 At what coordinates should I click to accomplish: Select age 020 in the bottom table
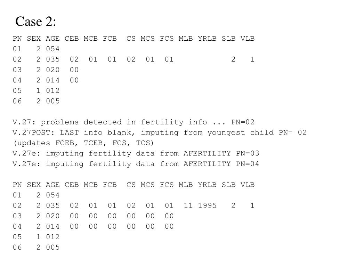(53, 216)
